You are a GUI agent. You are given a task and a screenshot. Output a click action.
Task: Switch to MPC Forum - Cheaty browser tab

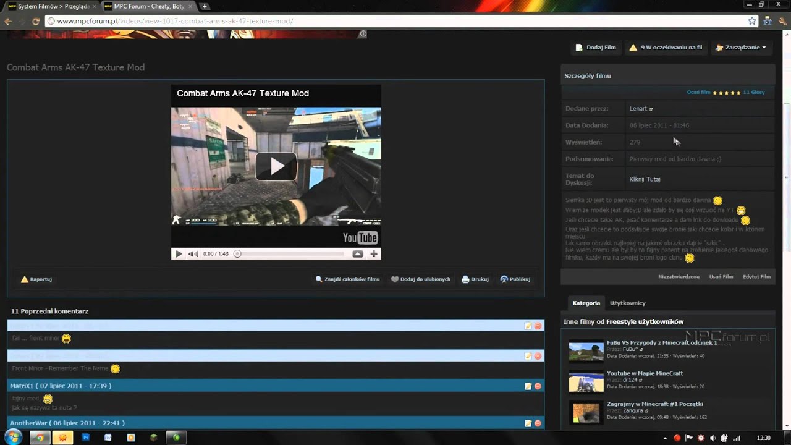tap(147, 6)
